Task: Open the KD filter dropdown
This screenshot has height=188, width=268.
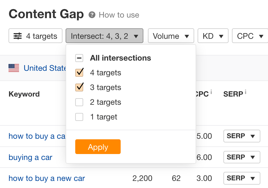Action: click(213, 36)
